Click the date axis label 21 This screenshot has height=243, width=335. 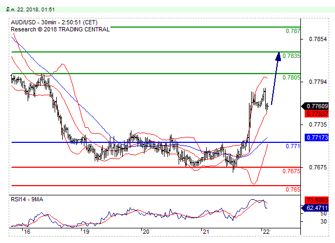click(206, 232)
